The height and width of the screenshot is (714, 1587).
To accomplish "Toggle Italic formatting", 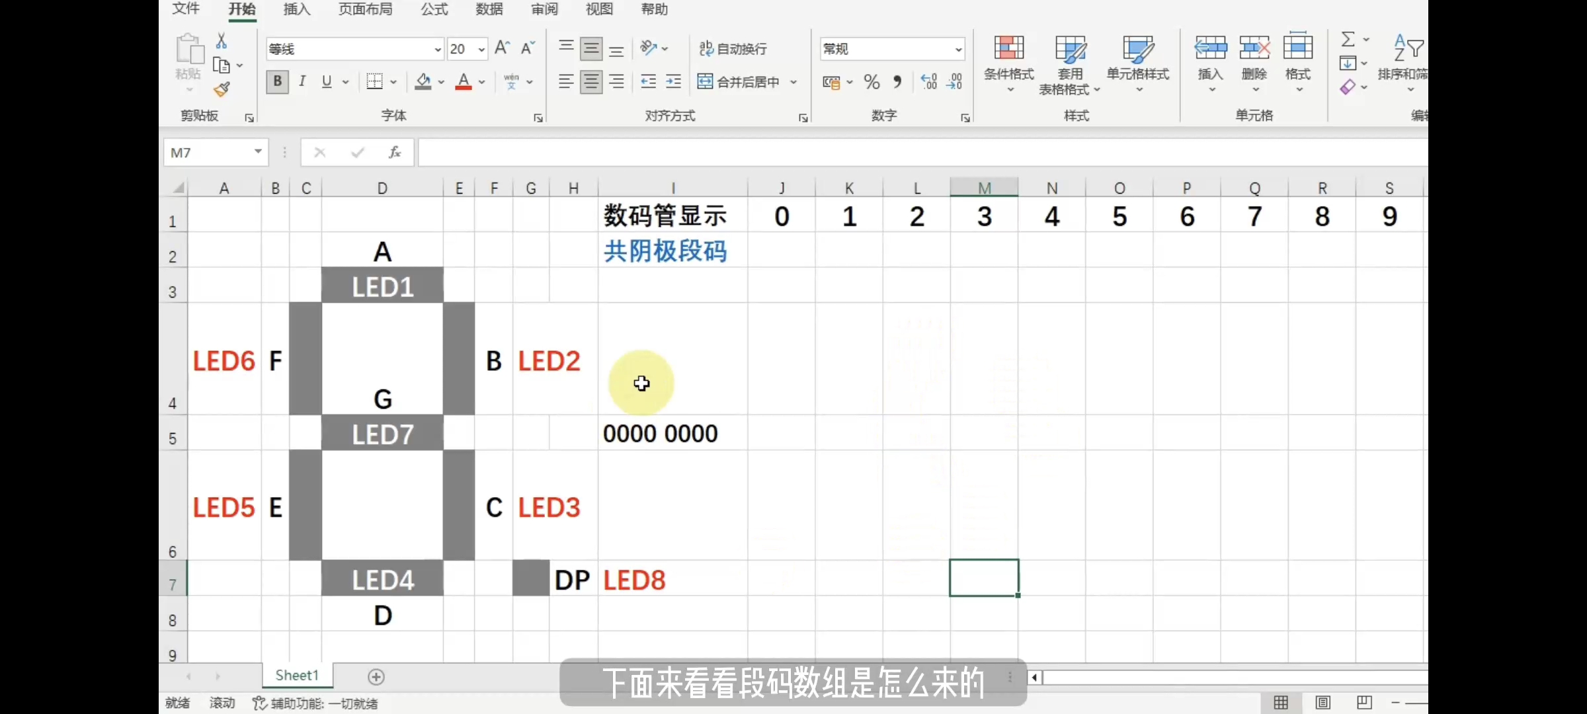I will pos(302,81).
